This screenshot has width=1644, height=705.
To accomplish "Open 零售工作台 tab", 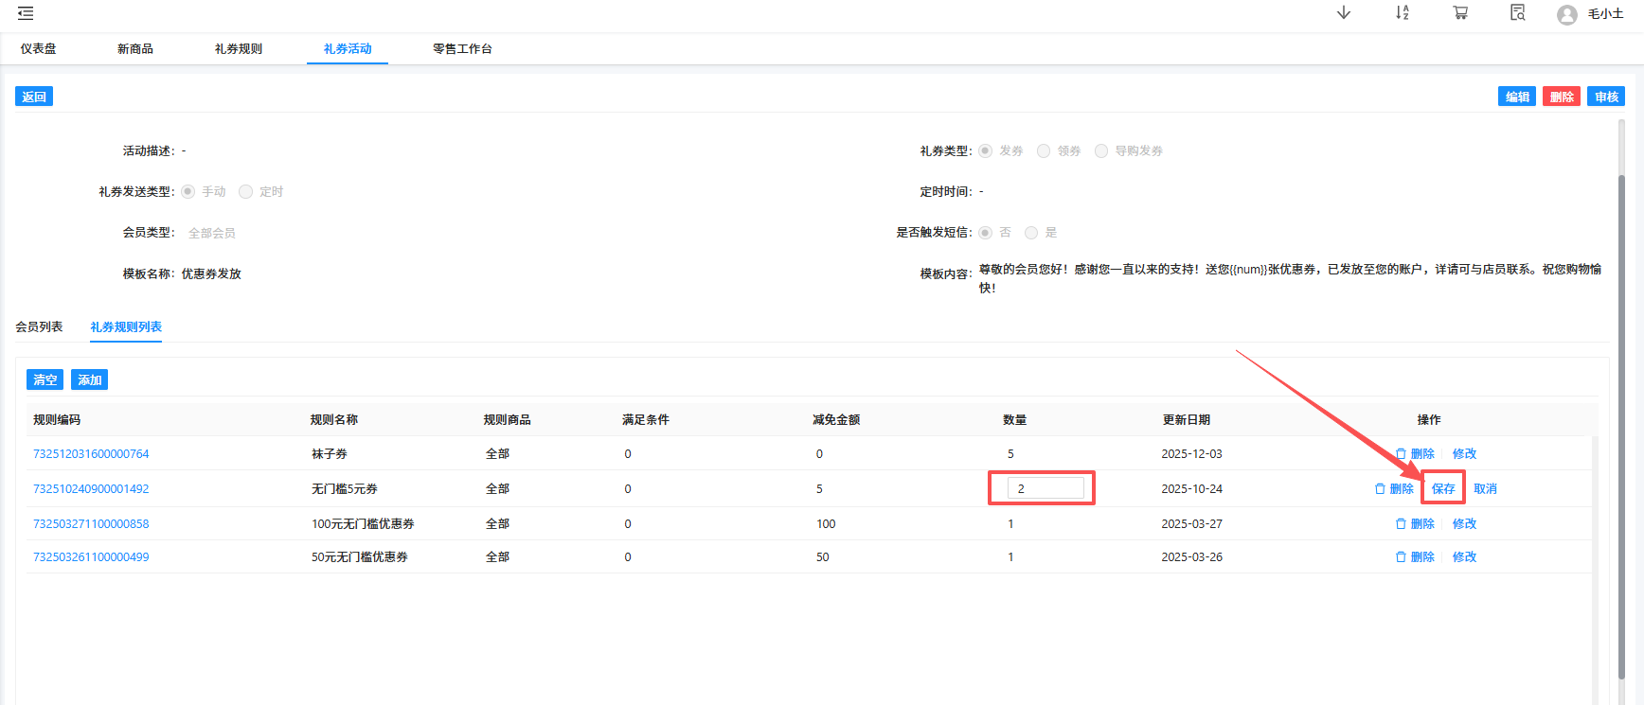I will click(463, 48).
